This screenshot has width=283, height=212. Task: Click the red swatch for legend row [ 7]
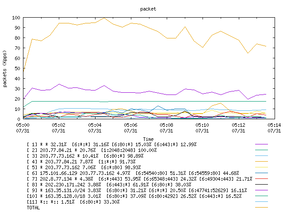(261, 178)
